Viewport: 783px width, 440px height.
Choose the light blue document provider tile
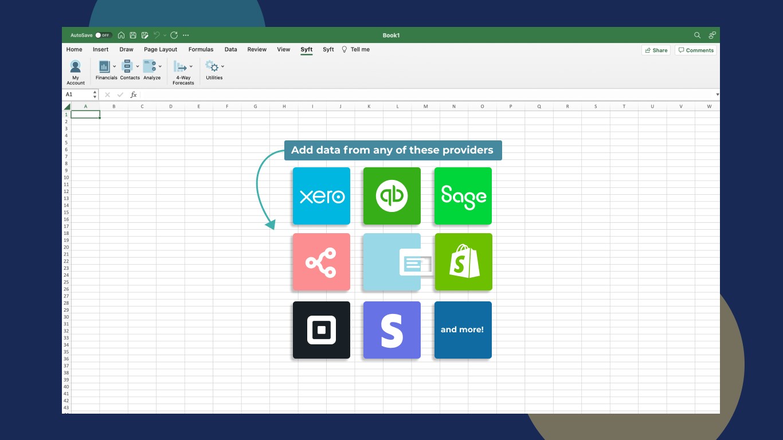pos(392,262)
